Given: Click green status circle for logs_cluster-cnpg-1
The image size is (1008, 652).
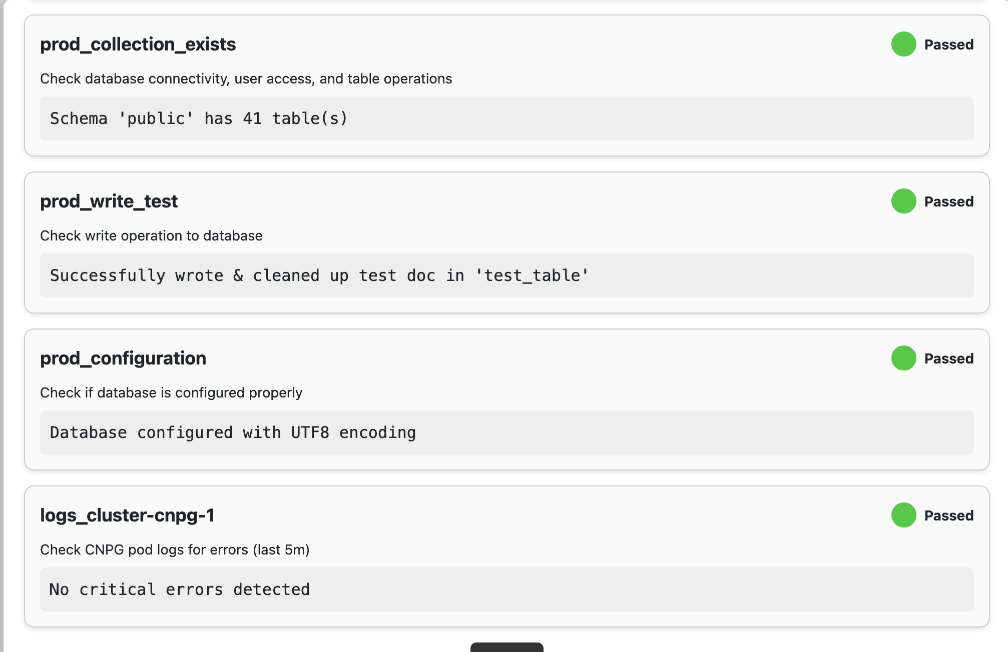Looking at the screenshot, I should 903,515.
